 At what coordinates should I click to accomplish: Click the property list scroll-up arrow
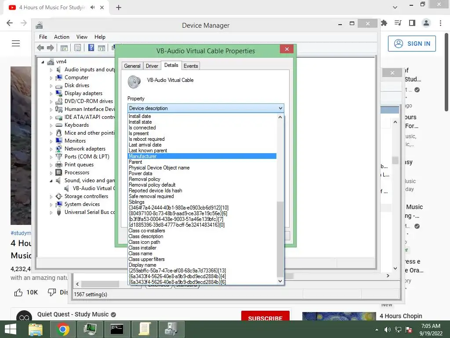click(x=280, y=117)
